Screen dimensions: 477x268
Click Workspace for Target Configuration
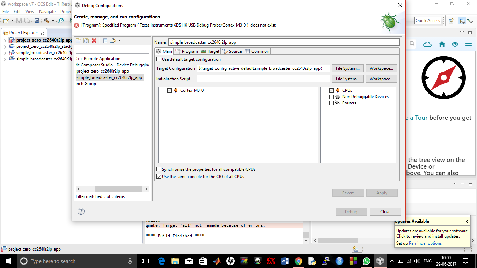point(382,68)
